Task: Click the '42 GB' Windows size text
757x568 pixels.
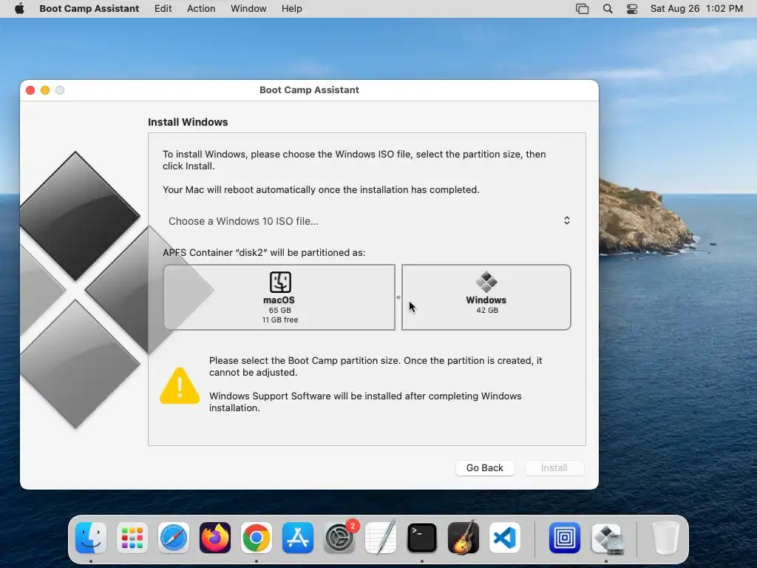Action: [x=487, y=310]
